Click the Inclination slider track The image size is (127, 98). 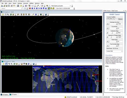click(112, 33)
